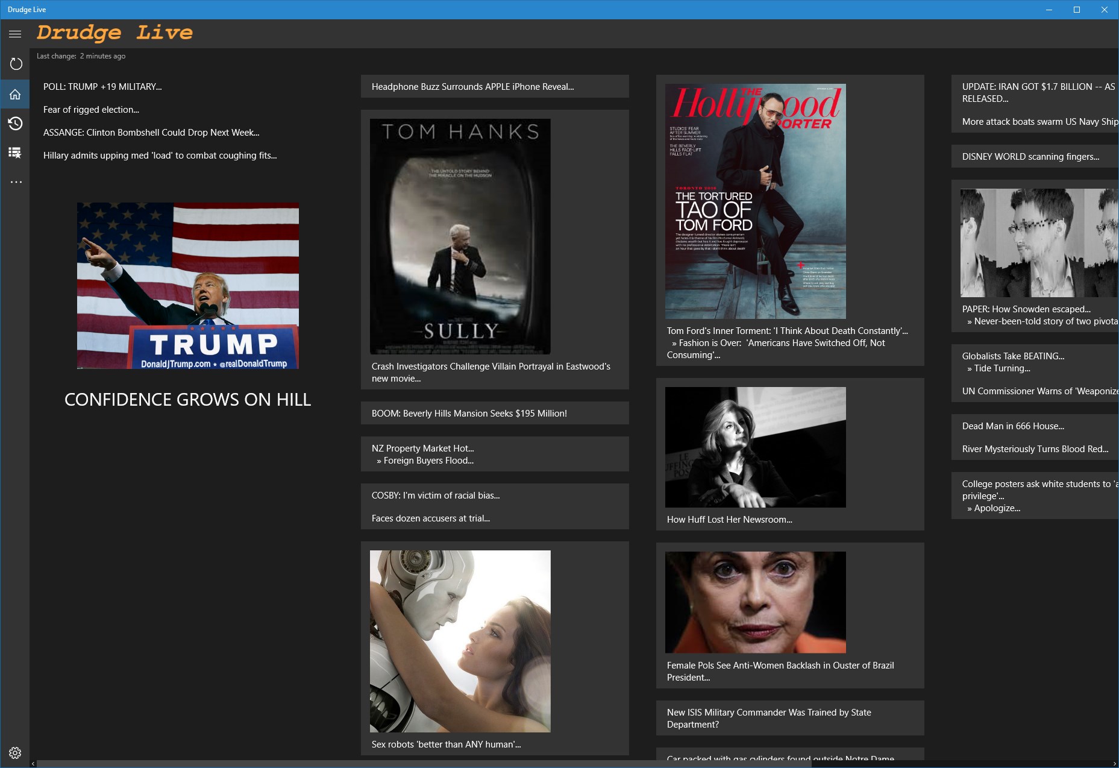
Task: Open the PAPER: How Snowden escaped story
Action: pos(1027,308)
